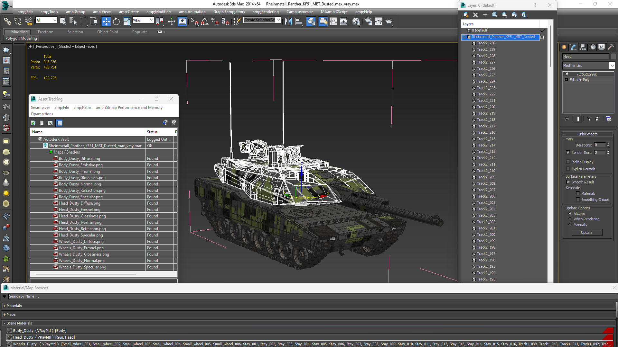Click Select objects in layer icon
This screenshot has height=347, width=618.
(x=495, y=15)
